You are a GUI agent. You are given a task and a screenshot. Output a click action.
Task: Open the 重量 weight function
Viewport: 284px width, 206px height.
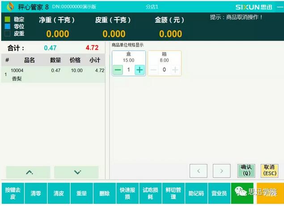coord(81,193)
